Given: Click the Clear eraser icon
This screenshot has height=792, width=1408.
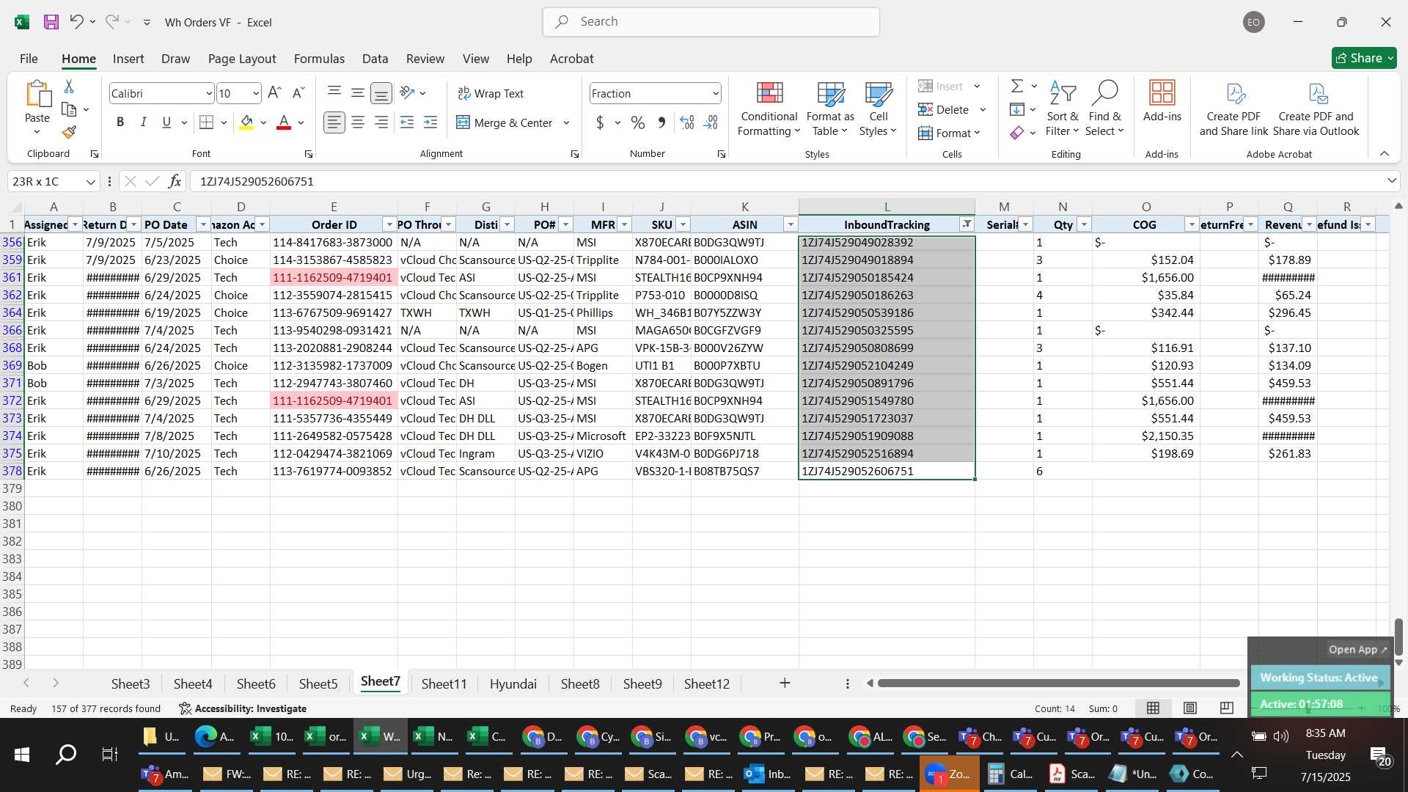Looking at the screenshot, I should pos(1017,133).
